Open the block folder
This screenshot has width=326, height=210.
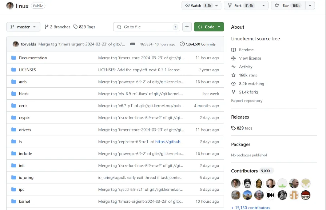[24, 94]
